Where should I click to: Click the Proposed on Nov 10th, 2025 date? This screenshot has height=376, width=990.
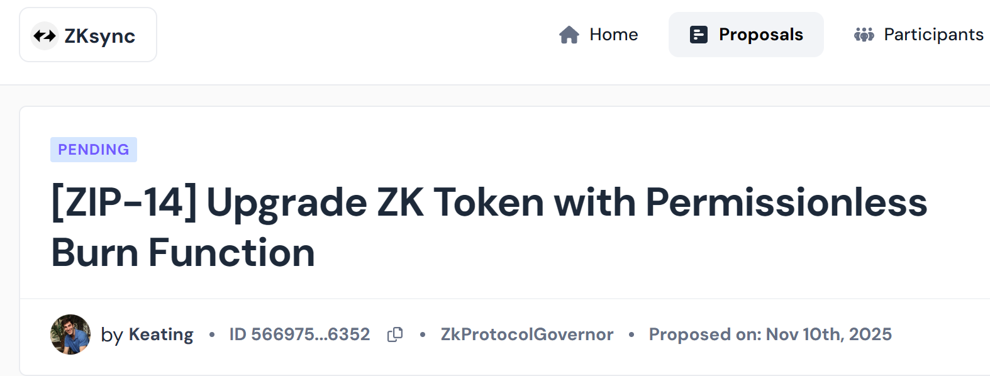pos(770,335)
